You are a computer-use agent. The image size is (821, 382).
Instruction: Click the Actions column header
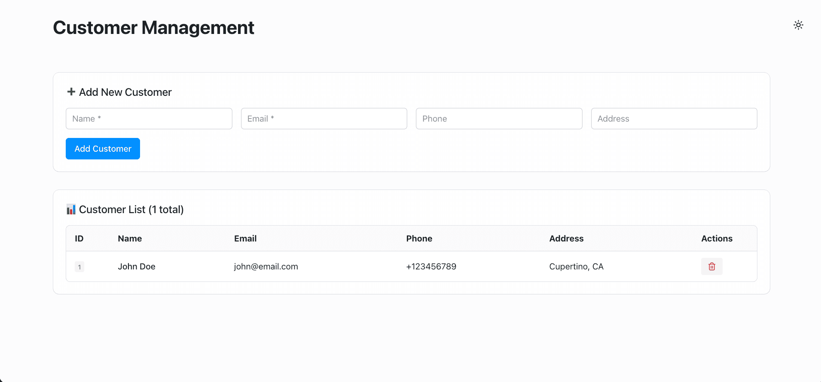717,238
